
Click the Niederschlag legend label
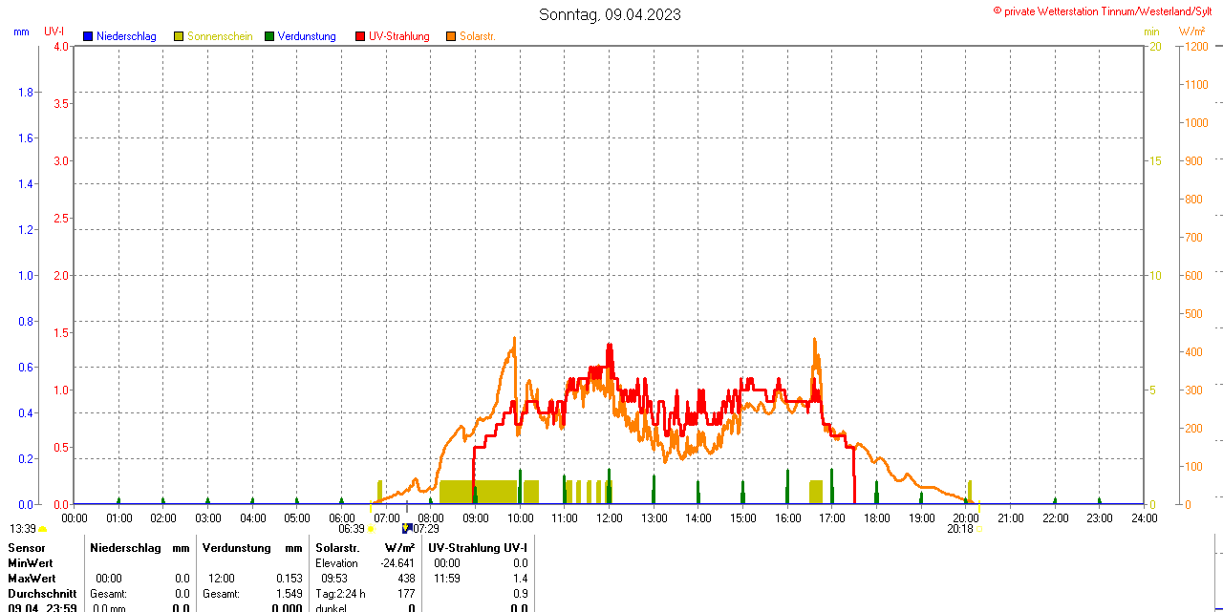pos(126,36)
